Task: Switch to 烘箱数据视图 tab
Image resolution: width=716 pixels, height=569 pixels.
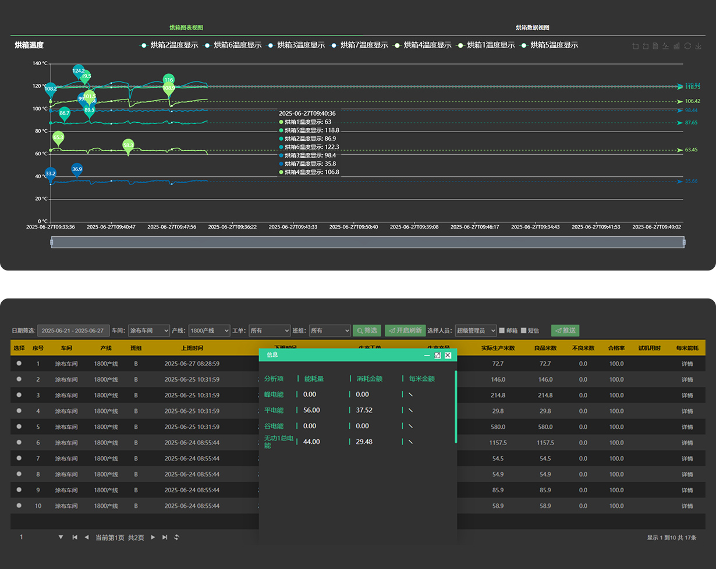Action: [532, 28]
